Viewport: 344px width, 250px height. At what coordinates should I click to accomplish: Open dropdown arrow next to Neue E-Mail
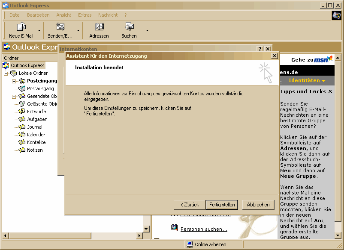coord(39,31)
